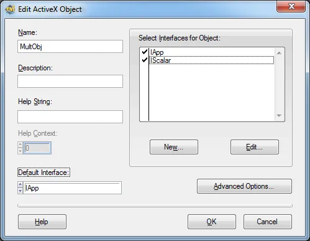Screen dimensions: 310x241
Task: Click the Help Context up arrow
Action: [x=20, y=144]
